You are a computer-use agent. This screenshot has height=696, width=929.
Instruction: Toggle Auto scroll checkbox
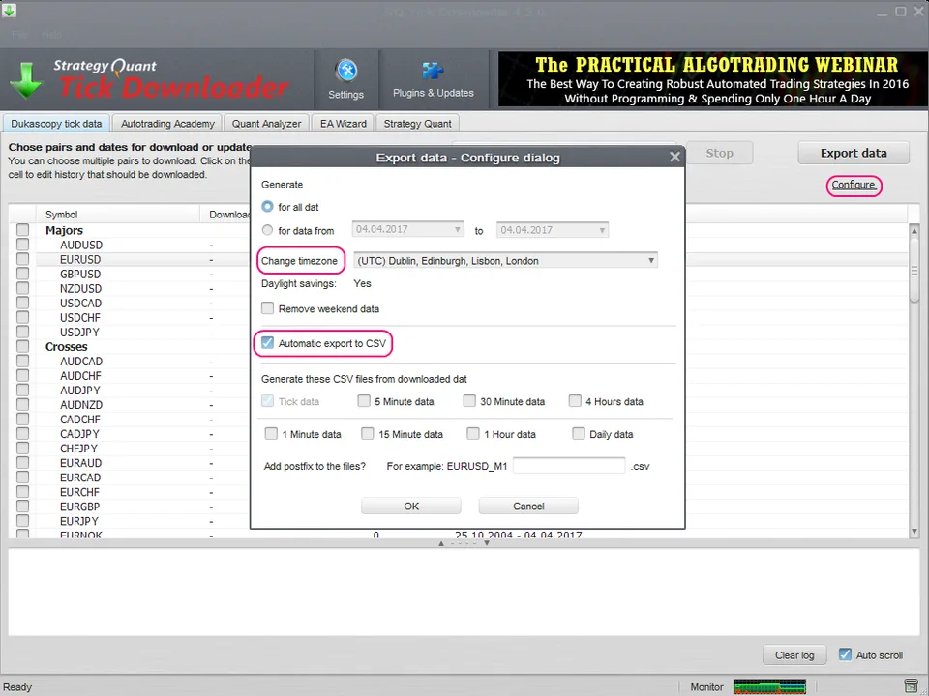coord(846,654)
